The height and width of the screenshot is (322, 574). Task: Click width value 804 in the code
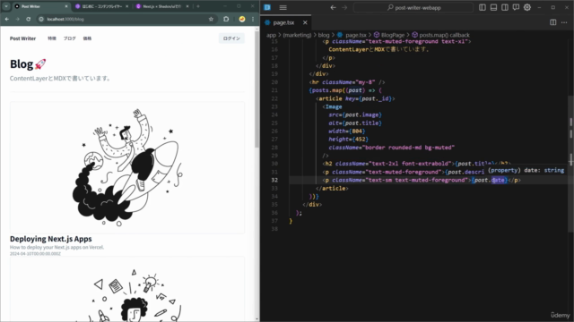[357, 131]
